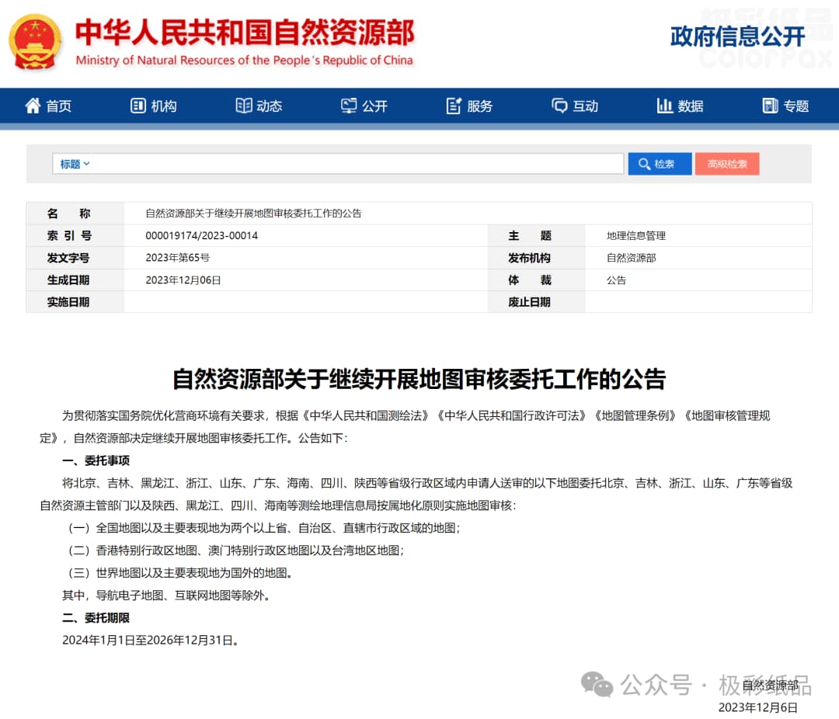Open the 服务 navigation item
The height and width of the screenshot is (719, 839).
(469, 106)
